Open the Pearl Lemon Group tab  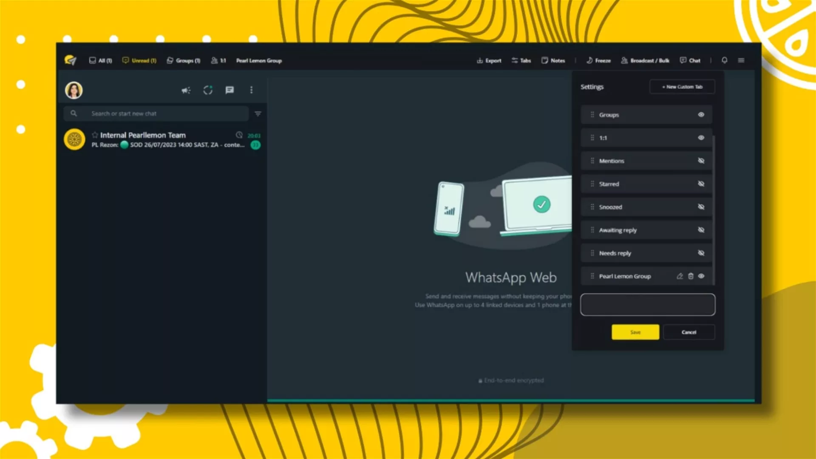coord(259,61)
